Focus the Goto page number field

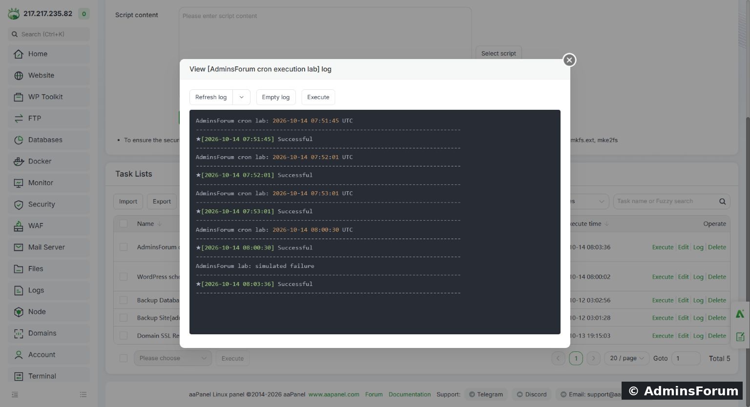(x=686, y=358)
